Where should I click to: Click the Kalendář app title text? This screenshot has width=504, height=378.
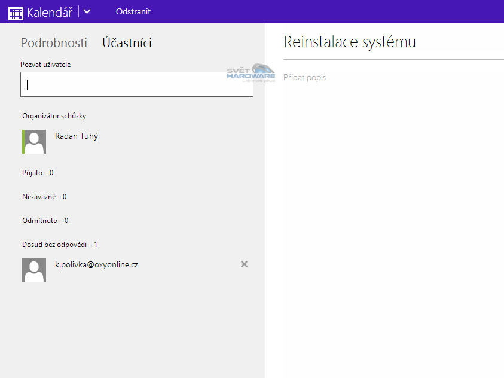[x=51, y=12]
